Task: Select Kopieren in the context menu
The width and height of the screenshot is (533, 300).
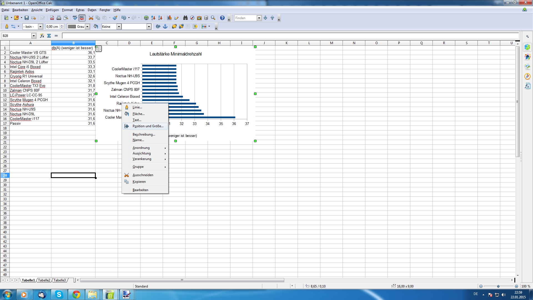Action: pos(145,182)
